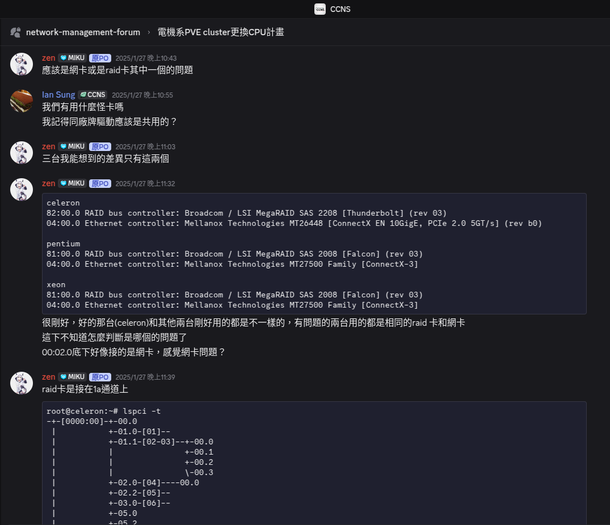610x525 pixels.
Task: Click the 原PO badge on the 11:32 message
Action: tap(100, 183)
